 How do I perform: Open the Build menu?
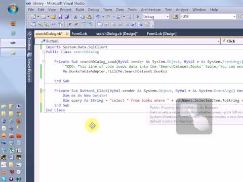pyautogui.click(x=79, y=10)
